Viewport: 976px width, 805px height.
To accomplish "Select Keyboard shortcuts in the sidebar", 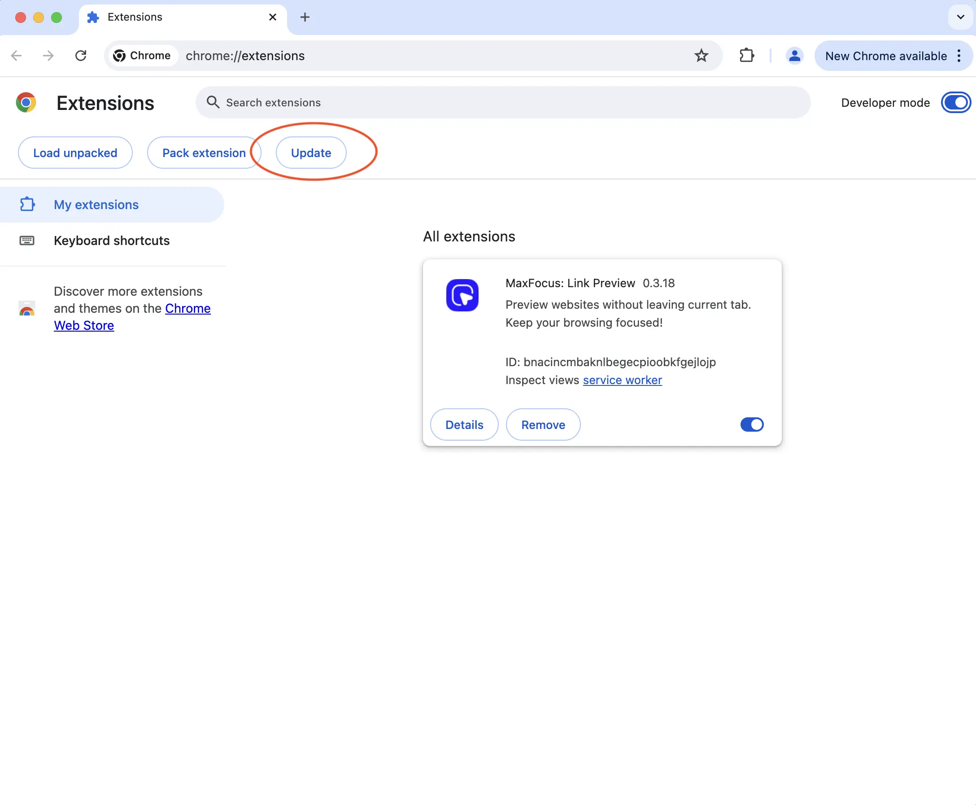I will click(x=111, y=241).
